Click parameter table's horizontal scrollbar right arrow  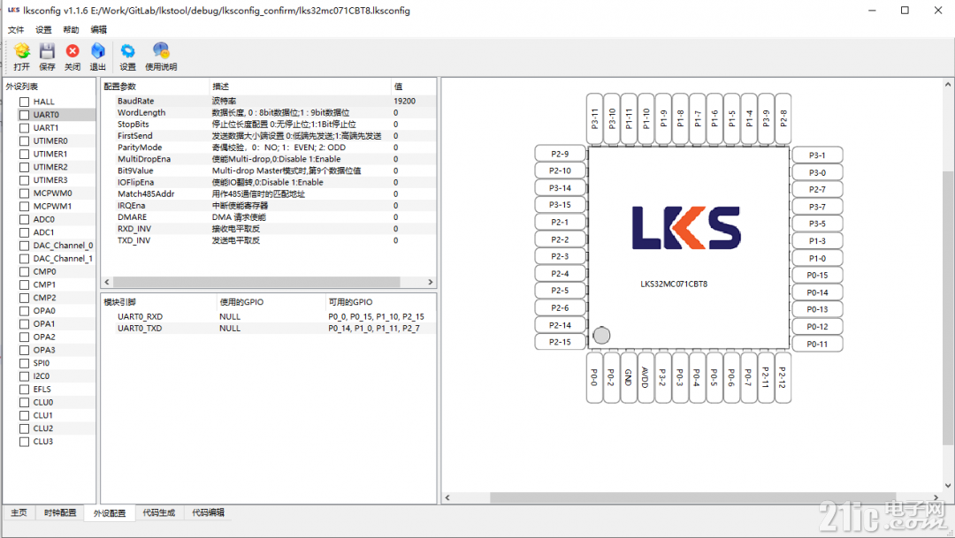pos(430,283)
